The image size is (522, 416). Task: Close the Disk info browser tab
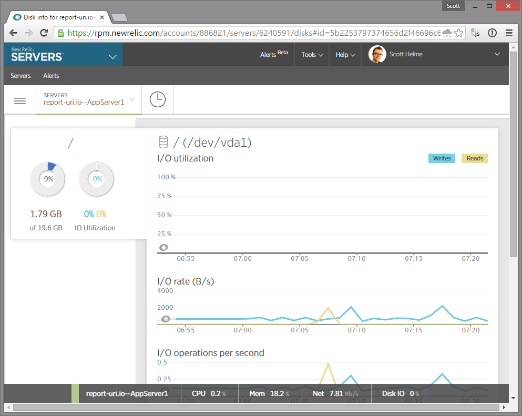click(x=102, y=17)
